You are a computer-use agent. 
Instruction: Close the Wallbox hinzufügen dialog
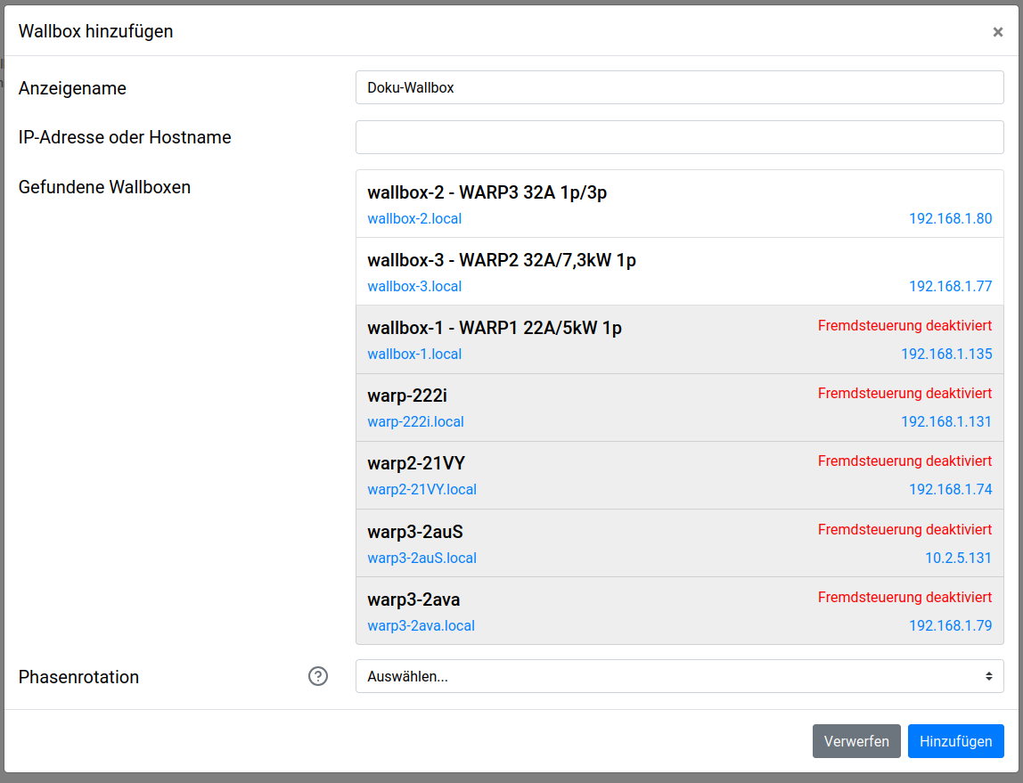click(x=997, y=32)
